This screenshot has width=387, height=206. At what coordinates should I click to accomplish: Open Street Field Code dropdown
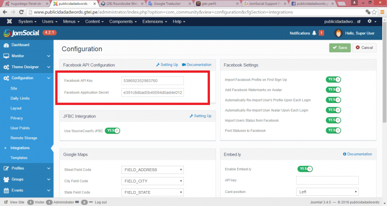click(x=152, y=170)
